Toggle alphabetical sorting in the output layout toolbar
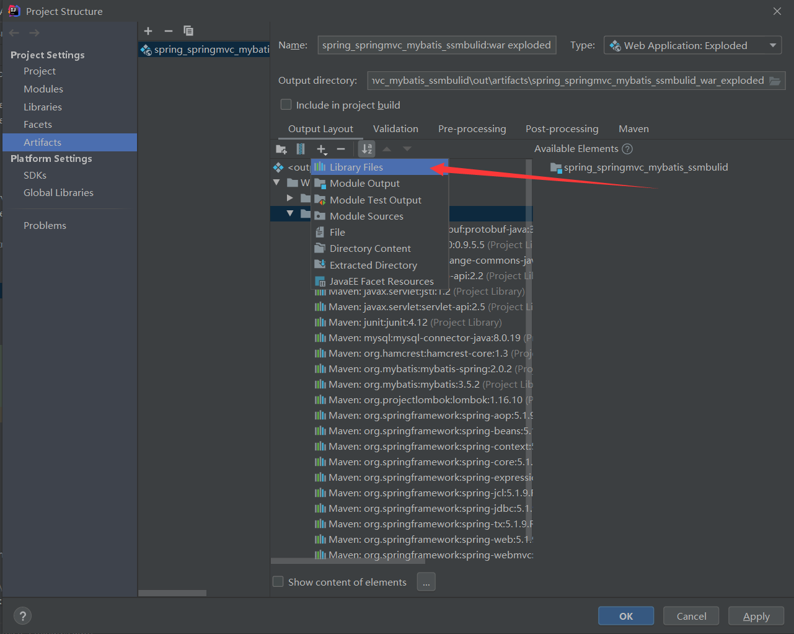 pyautogui.click(x=366, y=149)
